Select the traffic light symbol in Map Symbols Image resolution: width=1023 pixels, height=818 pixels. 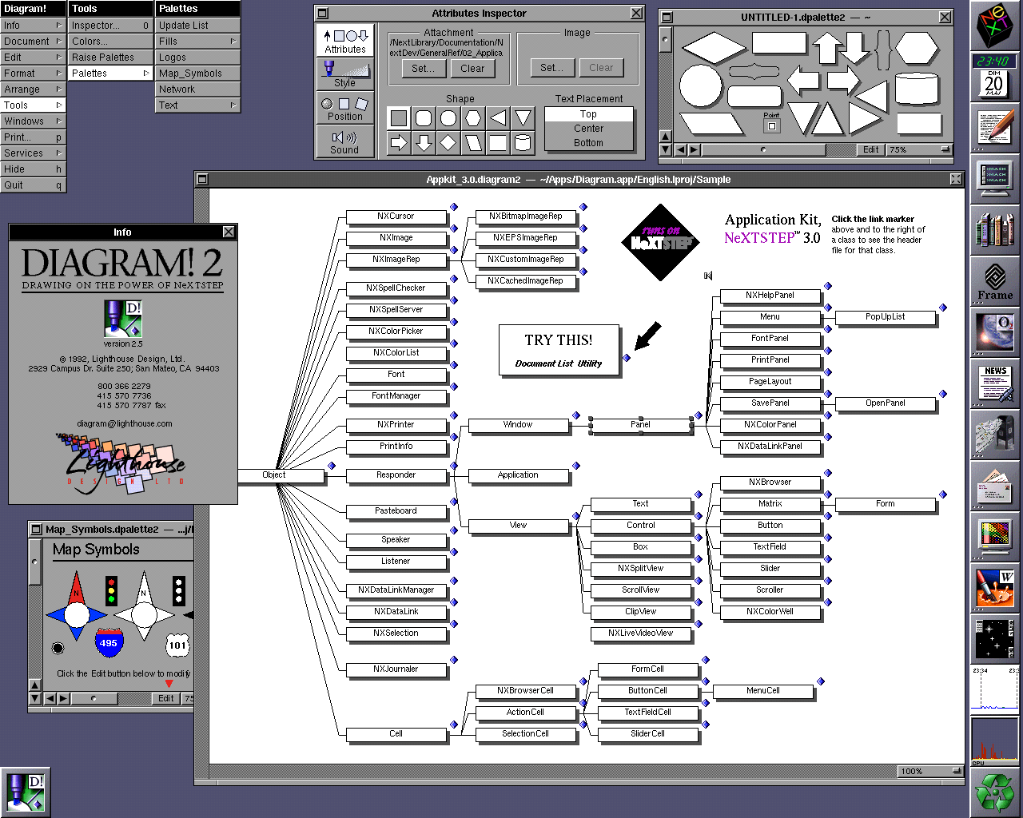111,590
